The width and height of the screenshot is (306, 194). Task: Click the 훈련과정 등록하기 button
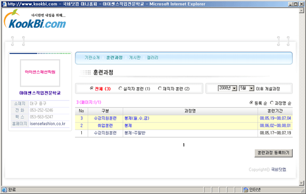tap(273, 153)
